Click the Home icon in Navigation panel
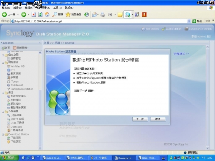 point(6,48)
